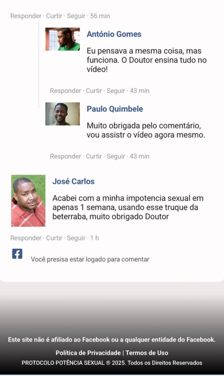
Task: Click Seguir under António Gomes' comment
Action: point(116,91)
